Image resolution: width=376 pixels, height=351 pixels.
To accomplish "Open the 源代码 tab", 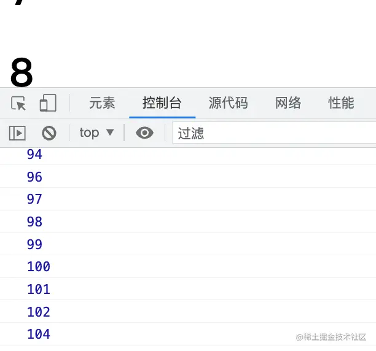I will pos(229,103).
